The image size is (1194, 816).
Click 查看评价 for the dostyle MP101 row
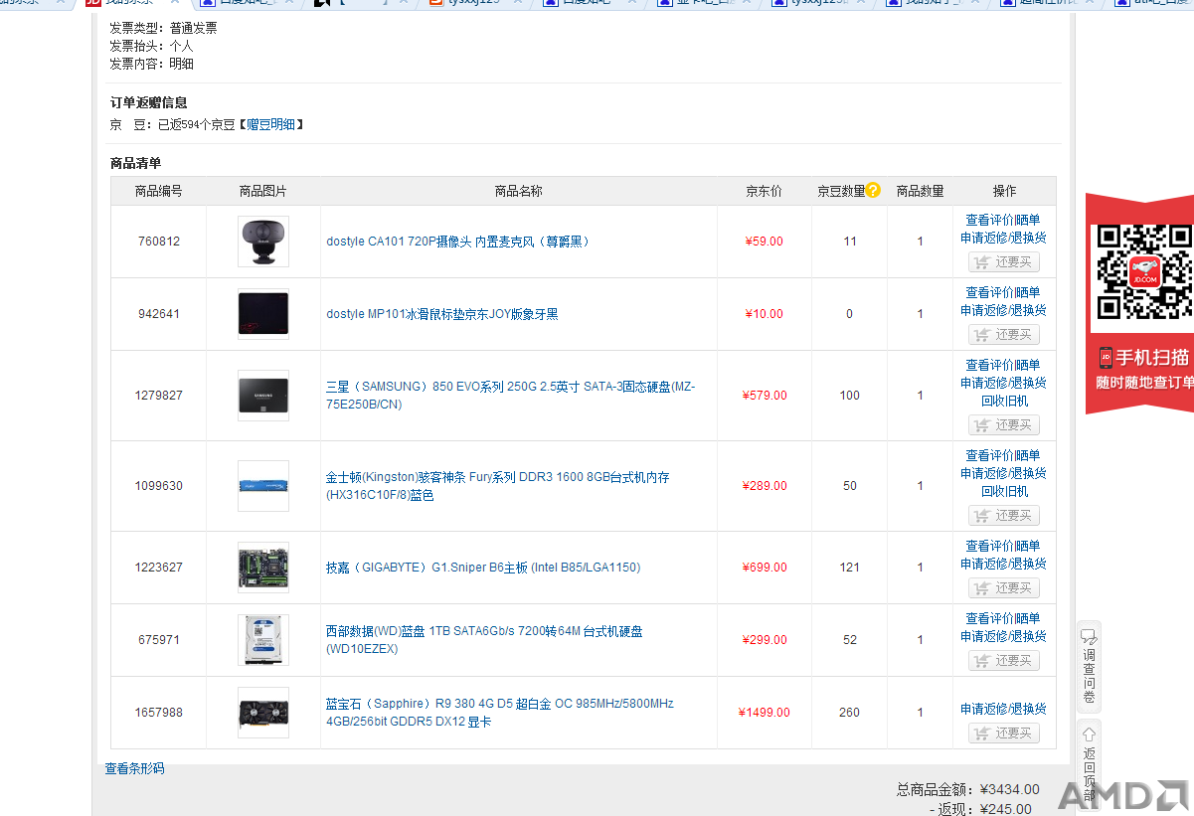pyautogui.click(x=991, y=293)
